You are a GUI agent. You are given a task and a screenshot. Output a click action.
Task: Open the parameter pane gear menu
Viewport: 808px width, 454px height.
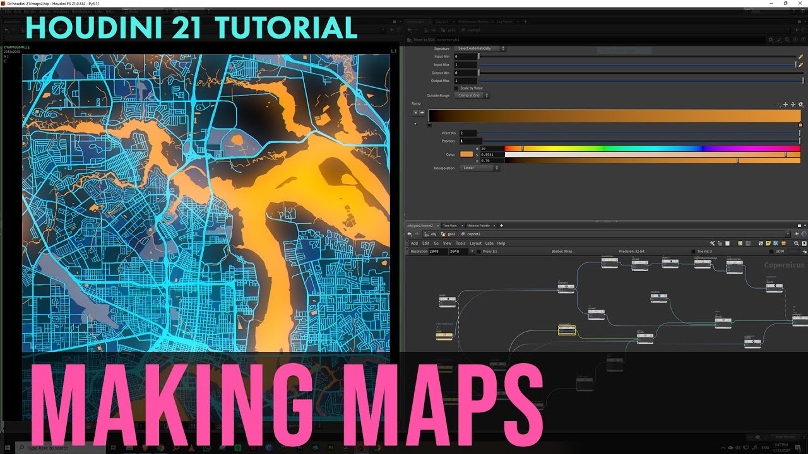[770, 40]
